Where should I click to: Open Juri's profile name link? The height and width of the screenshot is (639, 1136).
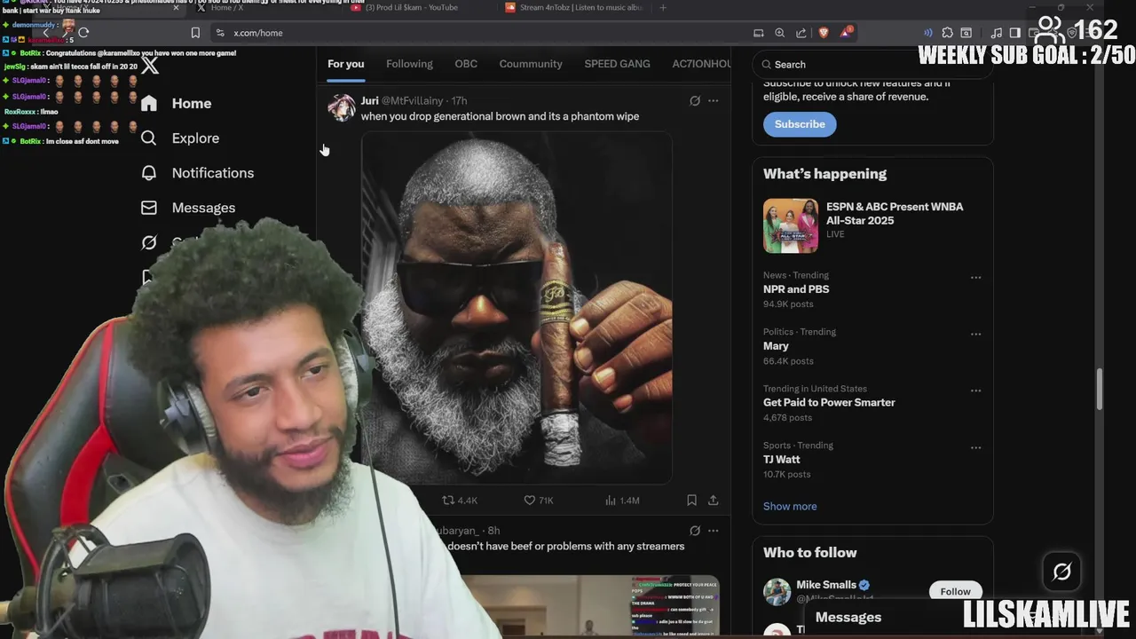[x=369, y=101]
